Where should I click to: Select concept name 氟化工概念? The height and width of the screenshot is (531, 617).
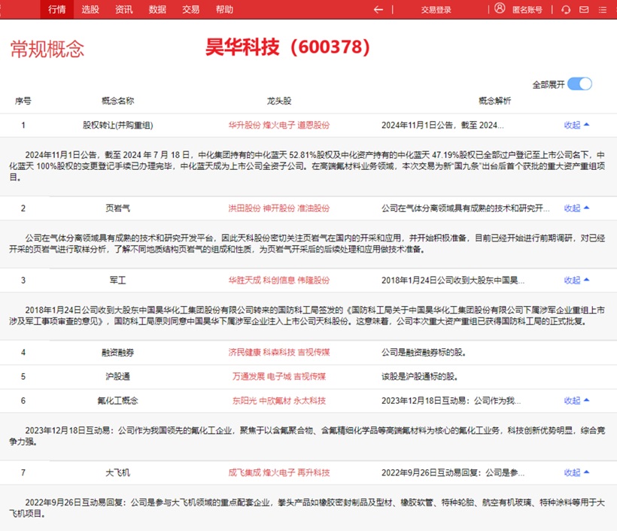coord(117,400)
